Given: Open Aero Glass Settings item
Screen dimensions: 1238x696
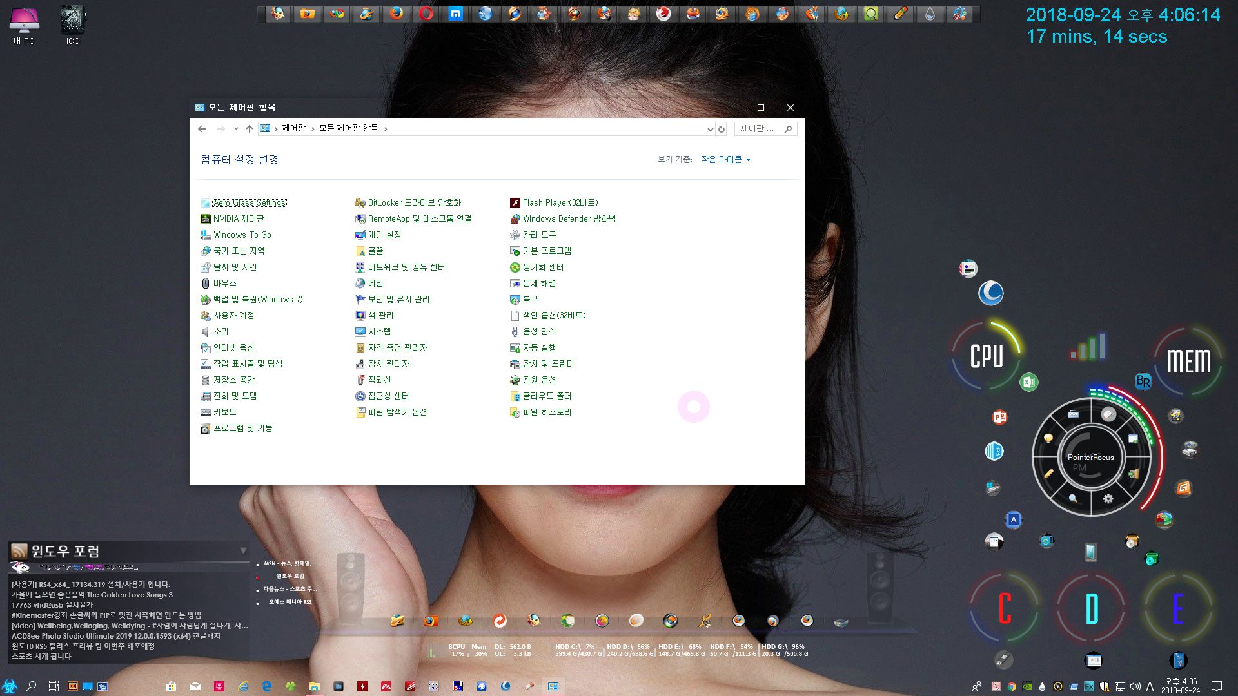Looking at the screenshot, I should [x=244, y=202].
